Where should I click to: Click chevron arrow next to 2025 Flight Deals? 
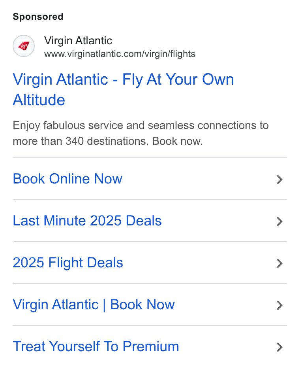tap(279, 263)
